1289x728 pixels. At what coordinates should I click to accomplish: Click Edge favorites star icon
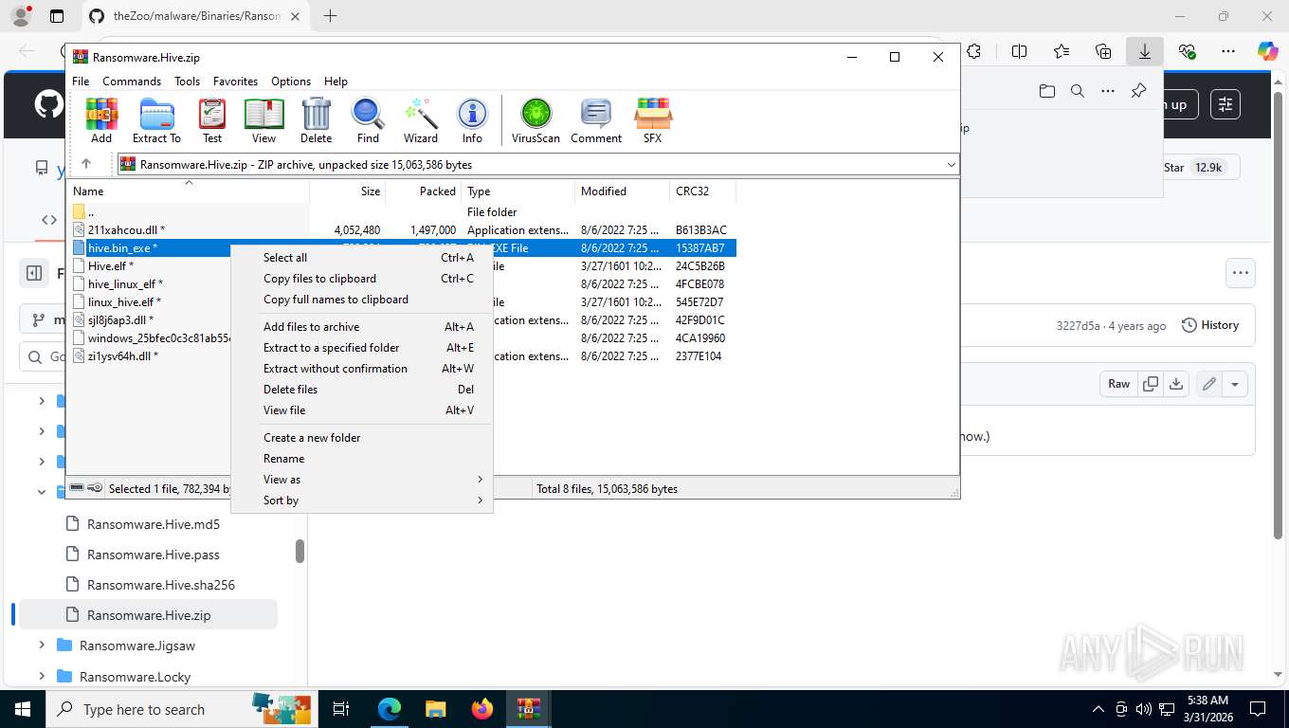click(1062, 52)
